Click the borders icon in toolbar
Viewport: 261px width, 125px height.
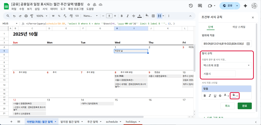(x=153, y=16)
